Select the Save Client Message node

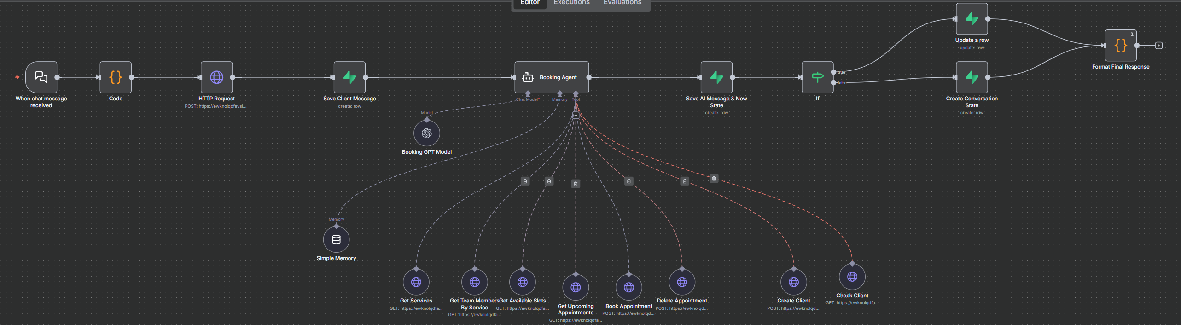click(349, 77)
